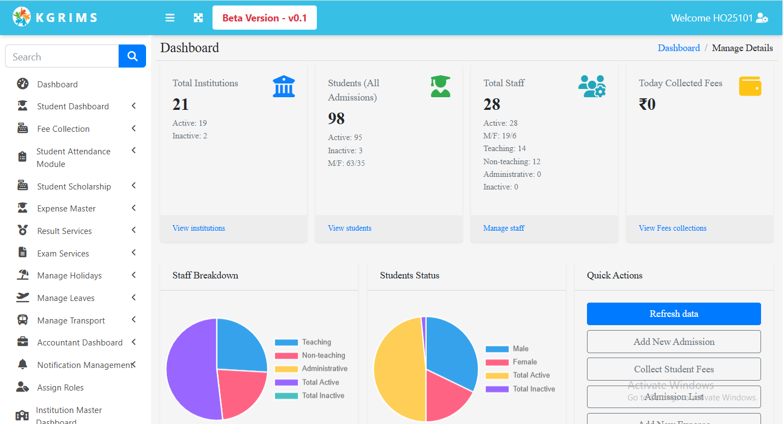This screenshot has height=424, width=783.
Task: Toggle Non-teaching legend entry in staff chart
Action: coord(311,355)
